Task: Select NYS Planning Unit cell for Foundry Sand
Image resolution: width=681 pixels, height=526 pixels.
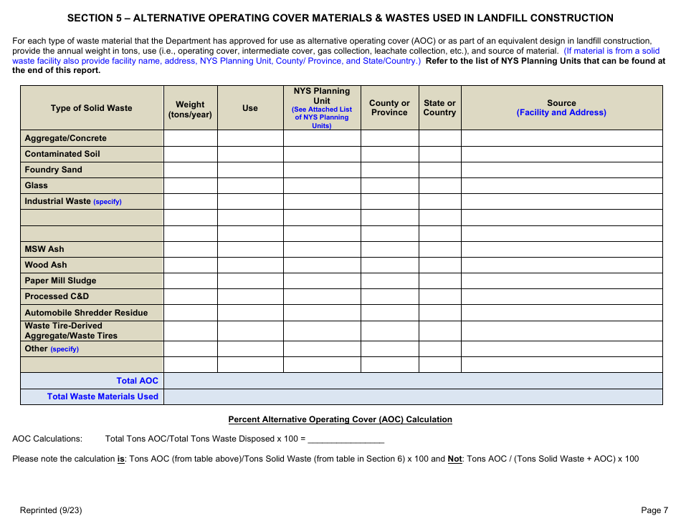Action: (321, 170)
